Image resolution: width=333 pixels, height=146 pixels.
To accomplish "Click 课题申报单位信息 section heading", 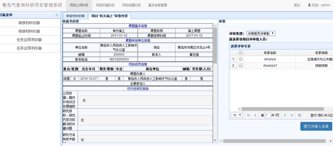I will pyautogui.click(x=138, y=40).
